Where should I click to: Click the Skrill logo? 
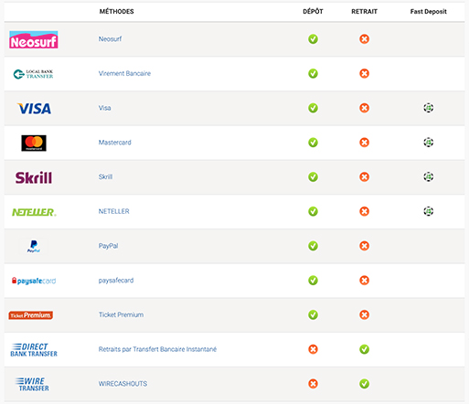(x=34, y=177)
